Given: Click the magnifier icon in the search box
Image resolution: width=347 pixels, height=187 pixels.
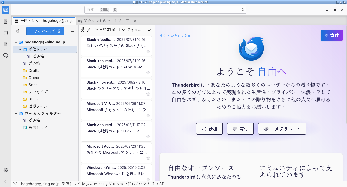Looking at the screenshot, I should [x=243, y=10].
